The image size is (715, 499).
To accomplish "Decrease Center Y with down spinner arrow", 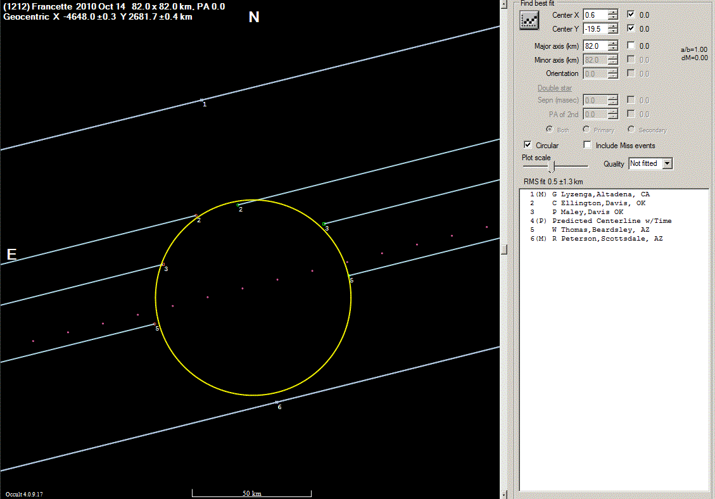I will click(x=612, y=32).
